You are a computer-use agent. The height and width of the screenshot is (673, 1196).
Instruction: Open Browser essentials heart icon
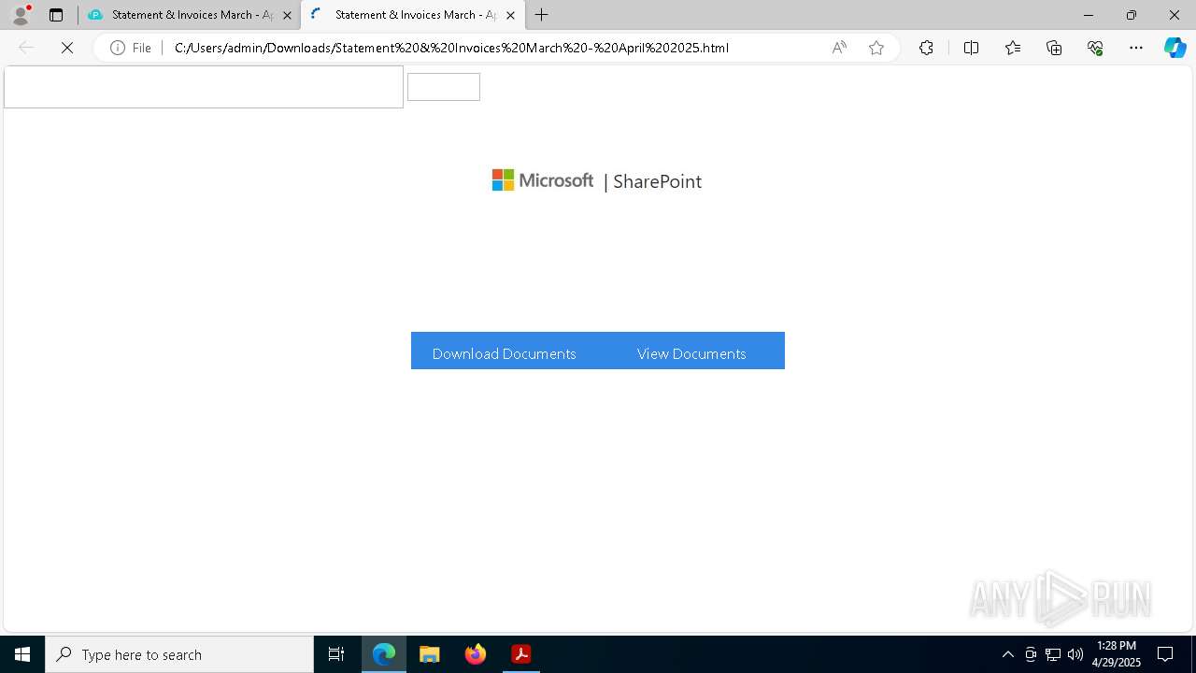pyautogui.click(x=1095, y=48)
